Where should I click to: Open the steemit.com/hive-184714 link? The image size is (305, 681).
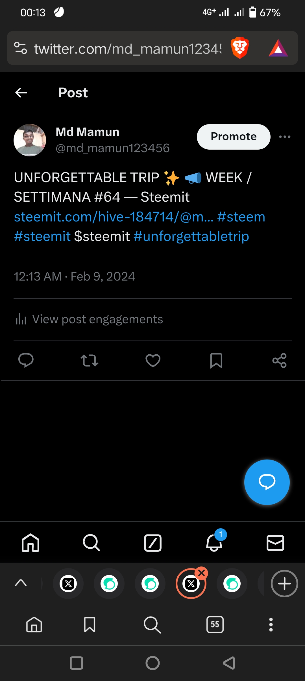pyautogui.click(x=114, y=217)
